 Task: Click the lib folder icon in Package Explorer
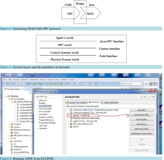coord(12,138)
